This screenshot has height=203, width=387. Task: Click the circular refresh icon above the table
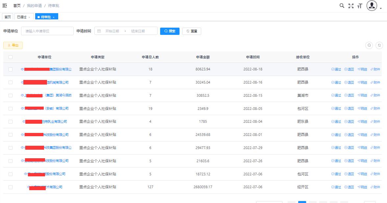tap(379, 45)
